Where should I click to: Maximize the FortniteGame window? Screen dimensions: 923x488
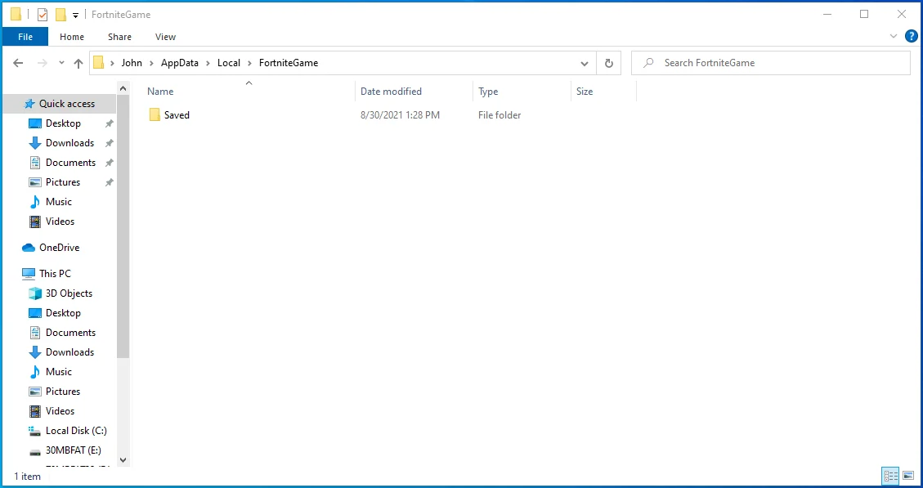coord(864,14)
